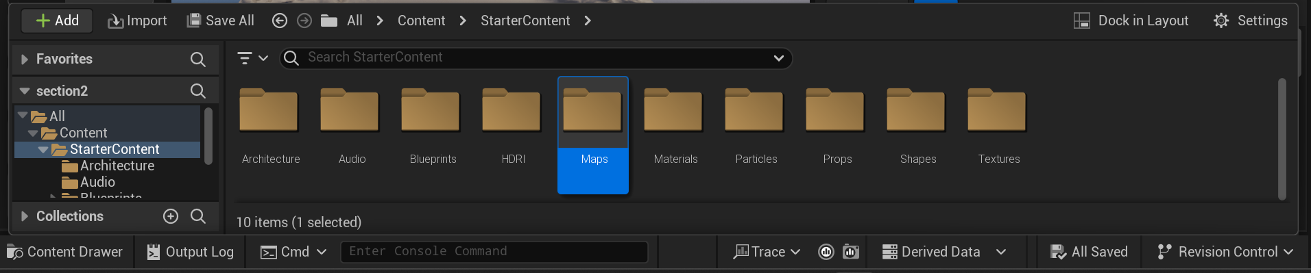
Task: Click the folder icon before All breadcrumb
Action: (x=329, y=21)
